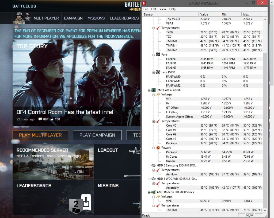Click the Samsung SSD 840 EVO drive icon

click(153, 166)
